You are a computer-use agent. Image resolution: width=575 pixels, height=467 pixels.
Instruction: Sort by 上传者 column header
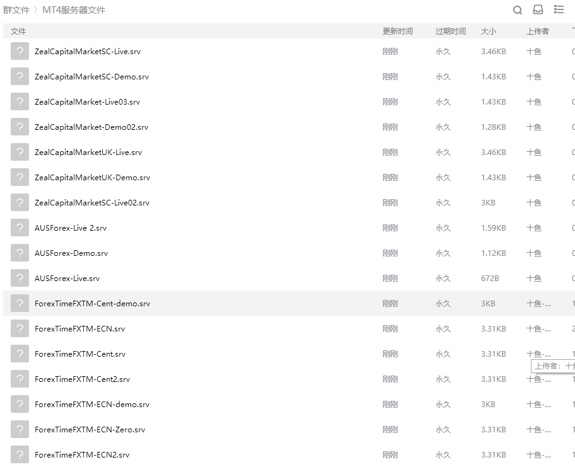tap(538, 32)
